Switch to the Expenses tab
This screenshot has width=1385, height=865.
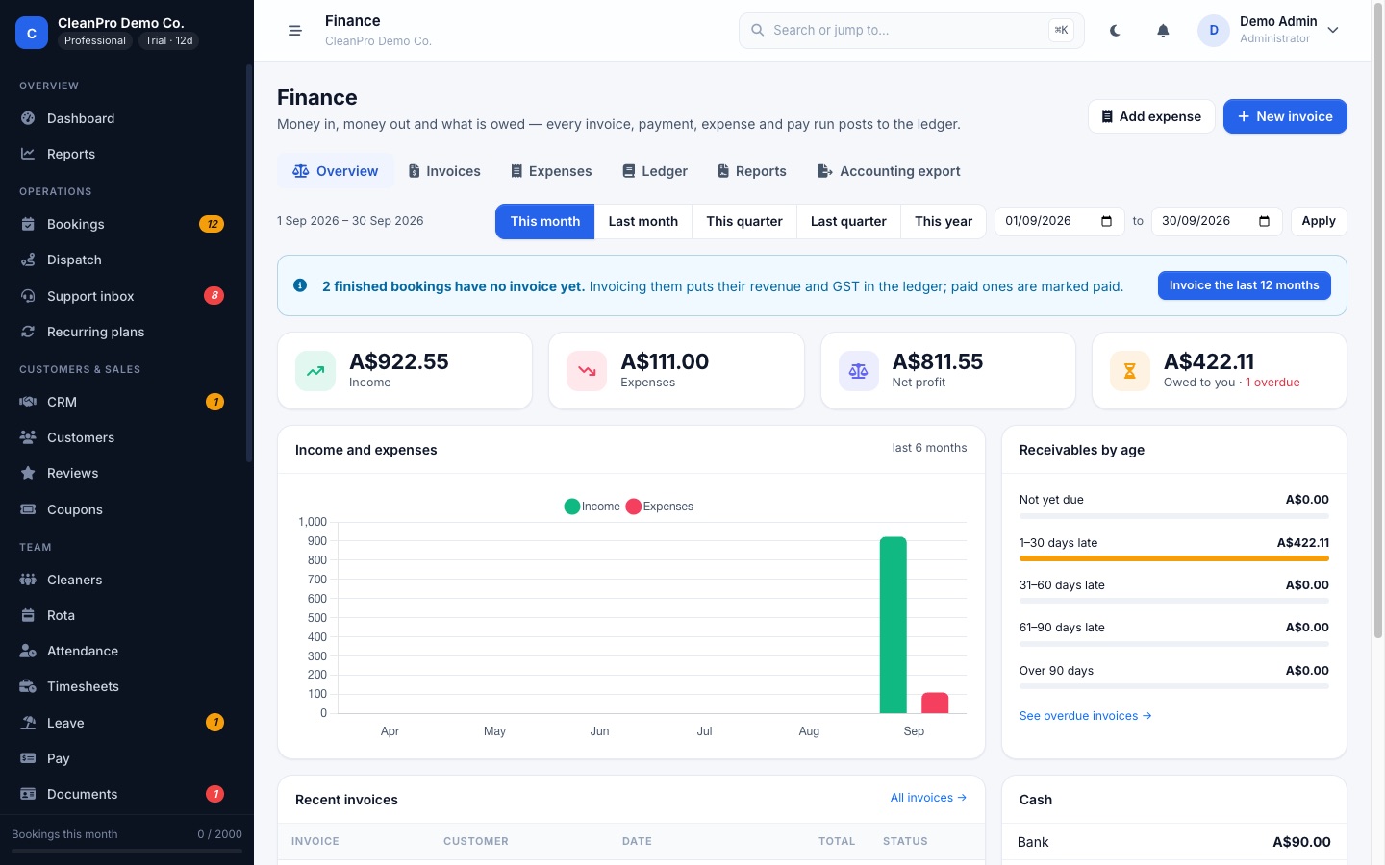(551, 171)
